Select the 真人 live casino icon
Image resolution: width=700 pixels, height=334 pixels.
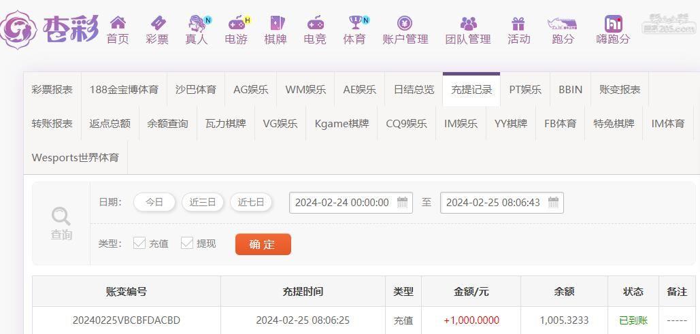click(197, 24)
